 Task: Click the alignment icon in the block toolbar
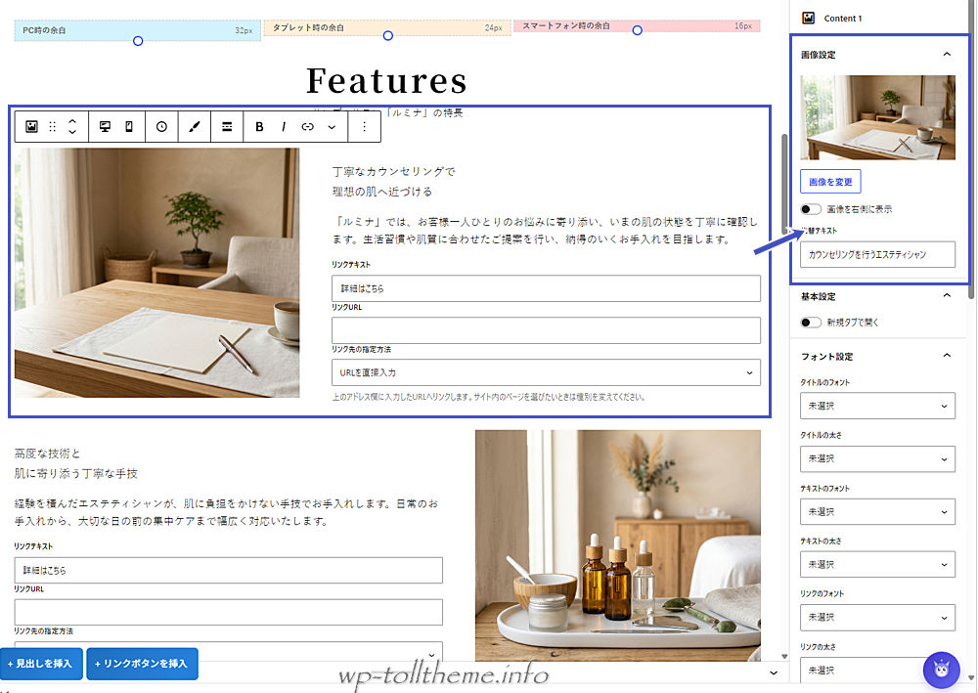[227, 126]
